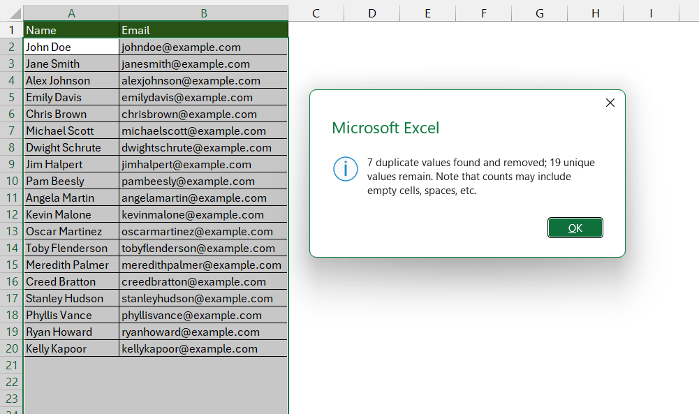Click the Email header cell

click(204, 30)
